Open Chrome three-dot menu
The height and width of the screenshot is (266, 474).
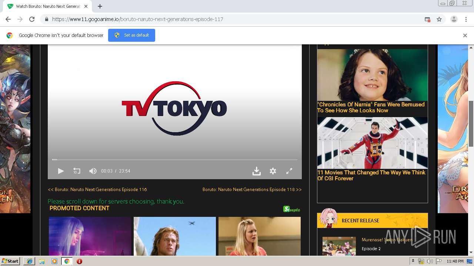[x=466, y=19]
